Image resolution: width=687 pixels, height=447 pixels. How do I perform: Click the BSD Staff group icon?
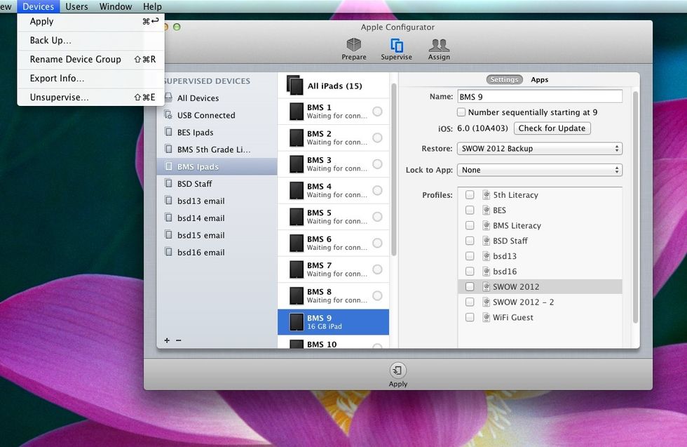(168, 183)
